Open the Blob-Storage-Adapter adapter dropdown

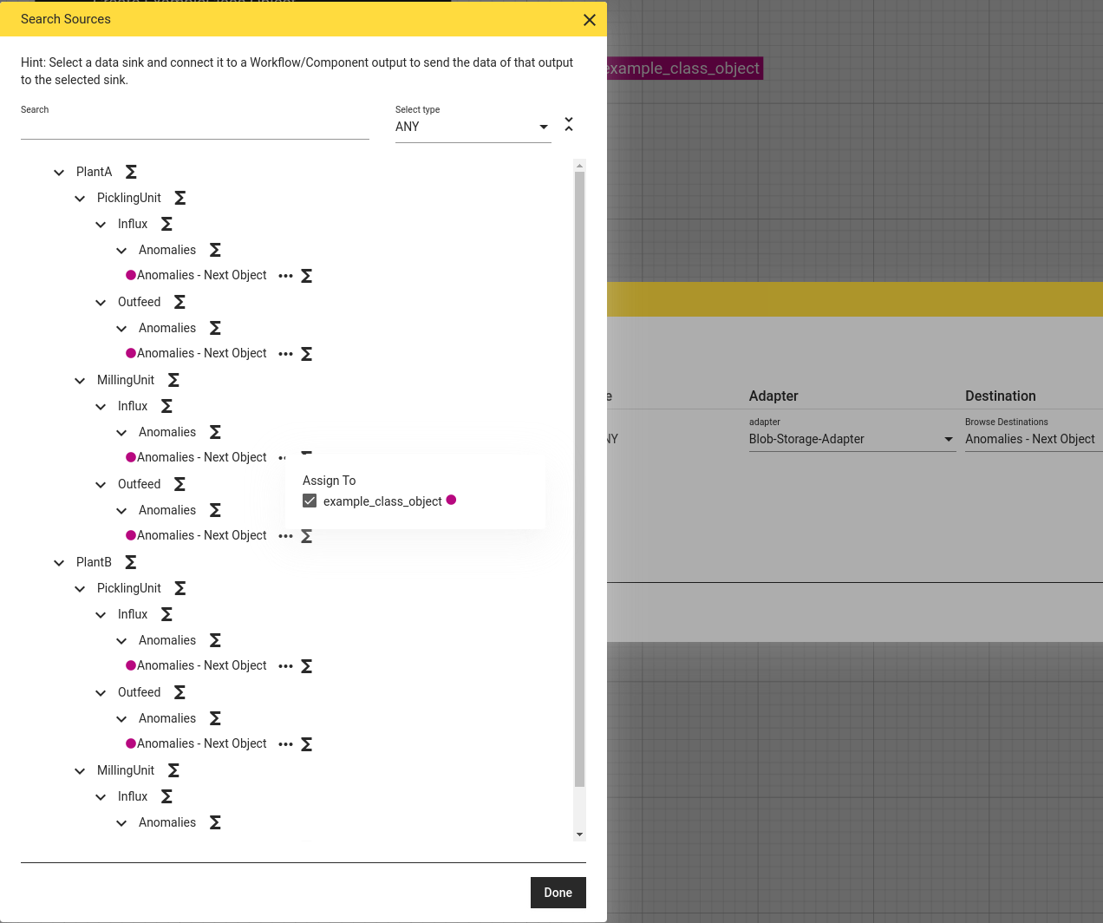[x=852, y=439]
